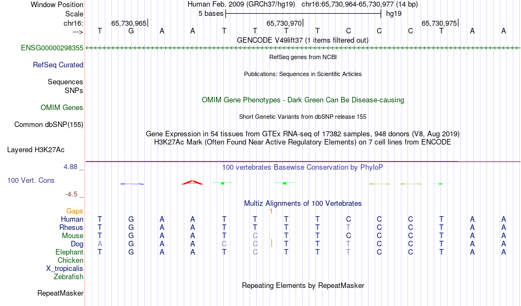Click the Rhesus species label

point(71,227)
